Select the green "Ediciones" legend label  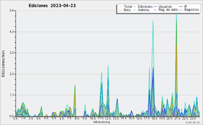coord(145,6)
